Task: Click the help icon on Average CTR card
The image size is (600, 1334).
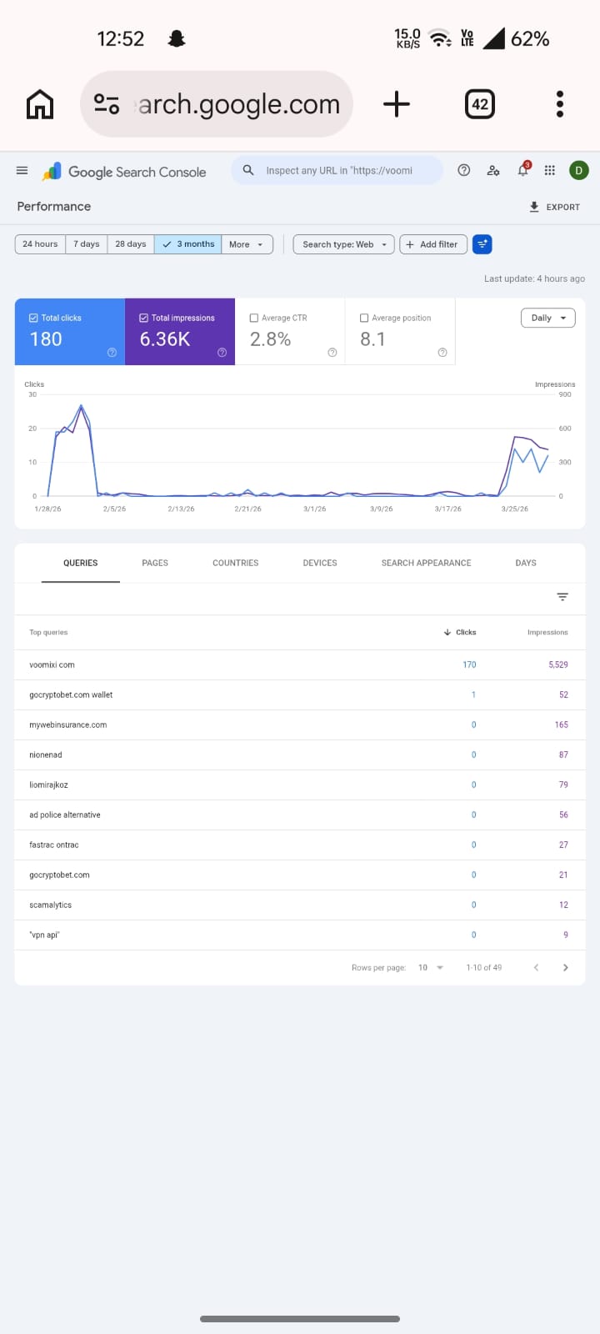Action: 332,353
